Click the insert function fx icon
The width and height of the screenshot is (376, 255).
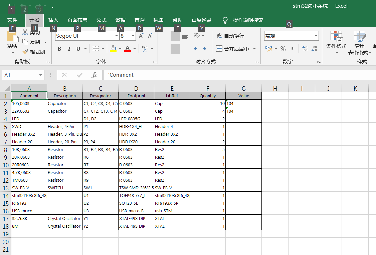click(x=94, y=75)
